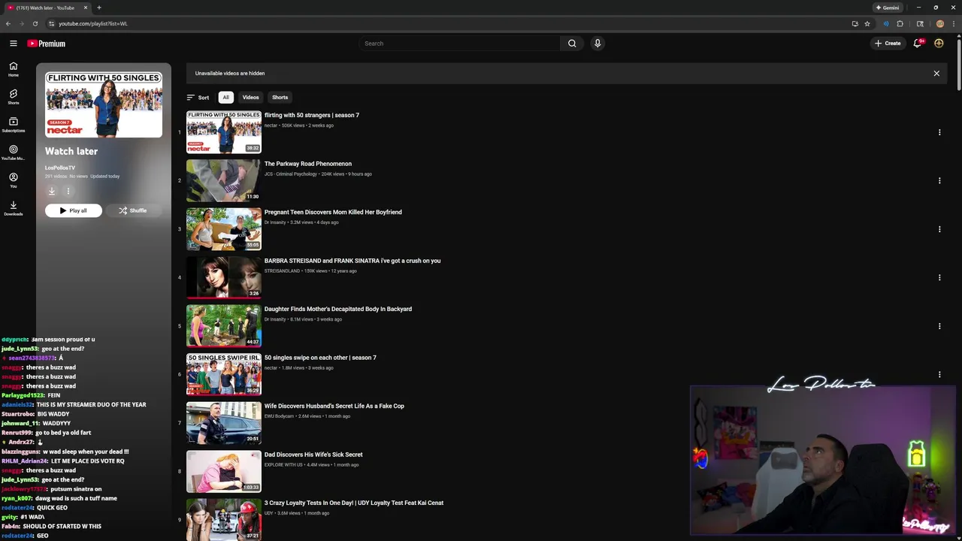Bookmark this page with star icon
This screenshot has height=541, width=962.
pos(867,23)
